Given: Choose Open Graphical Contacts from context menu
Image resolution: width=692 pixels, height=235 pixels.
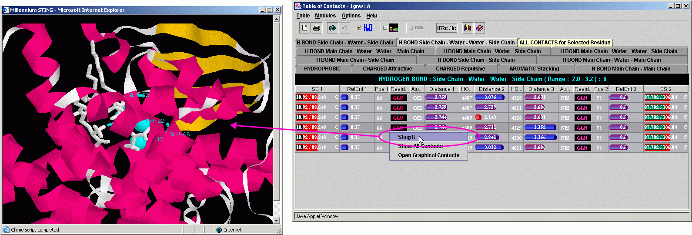Looking at the screenshot, I should [x=428, y=155].
